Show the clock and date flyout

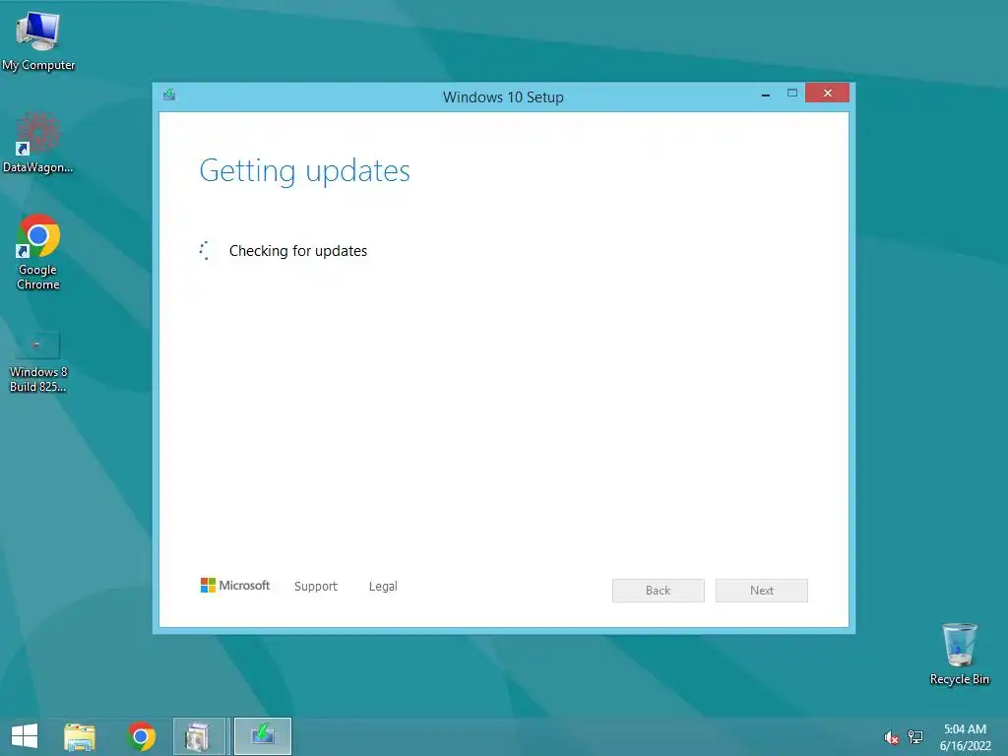(x=965, y=737)
